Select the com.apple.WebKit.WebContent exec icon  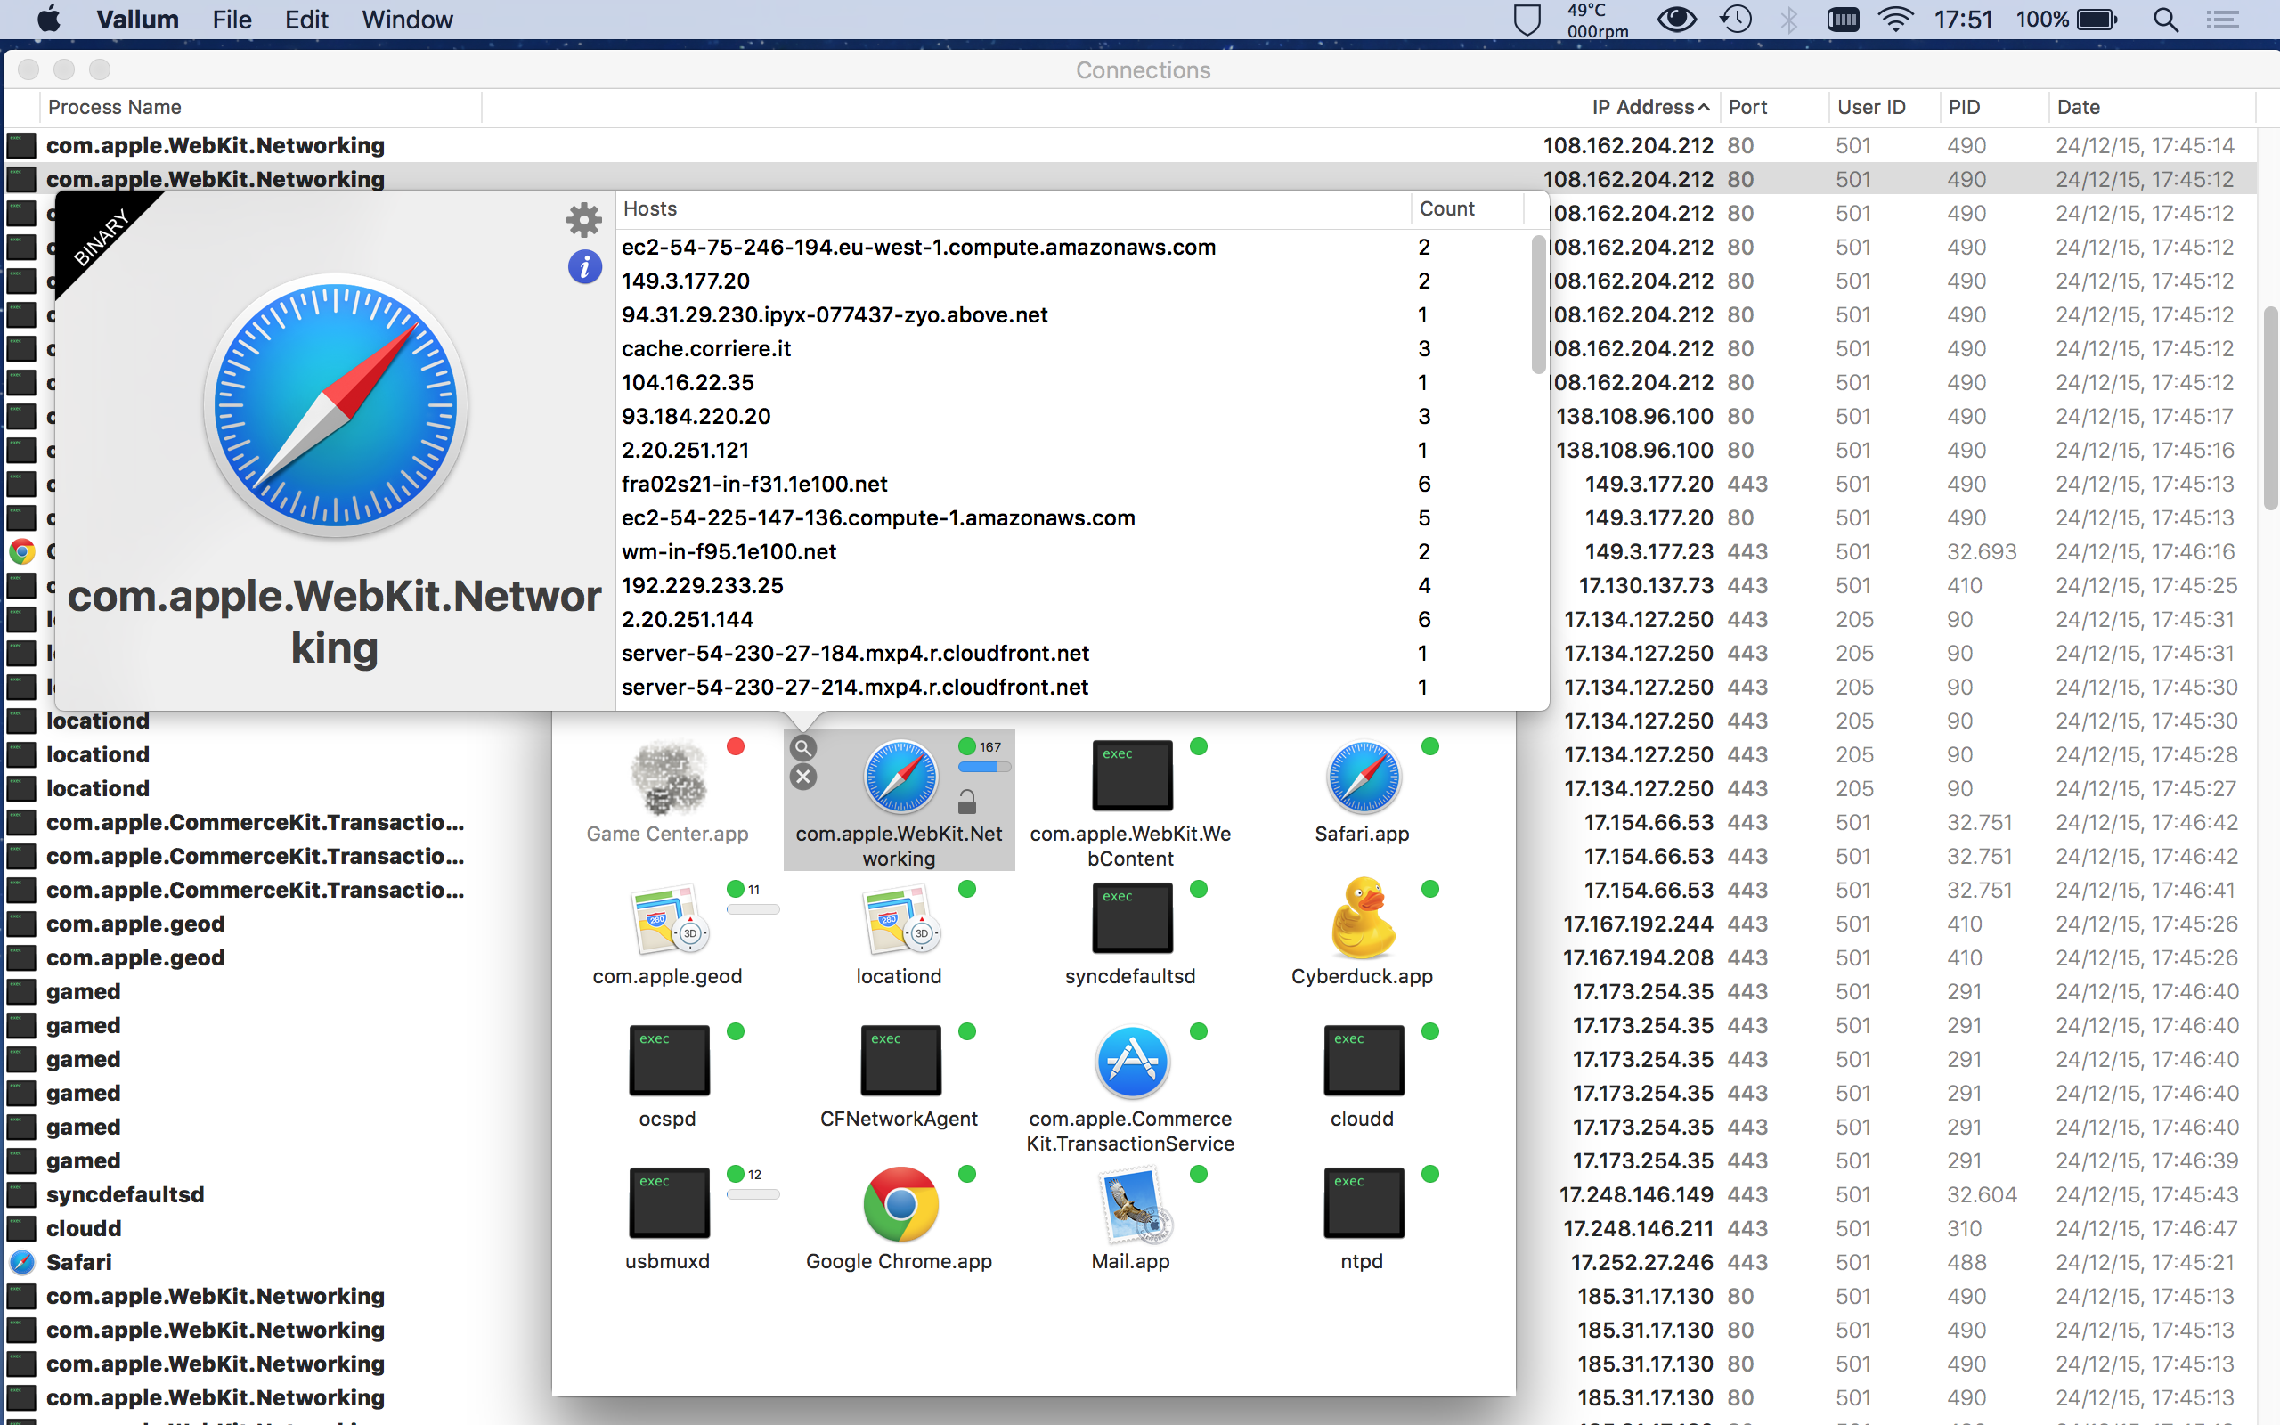pyautogui.click(x=1131, y=776)
